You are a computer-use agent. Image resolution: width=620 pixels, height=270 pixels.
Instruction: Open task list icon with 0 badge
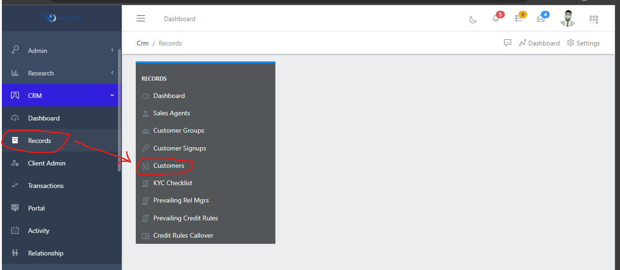pyautogui.click(x=518, y=19)
